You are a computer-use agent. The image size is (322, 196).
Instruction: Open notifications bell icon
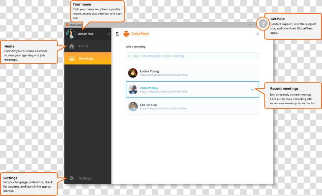coord(258,34)
